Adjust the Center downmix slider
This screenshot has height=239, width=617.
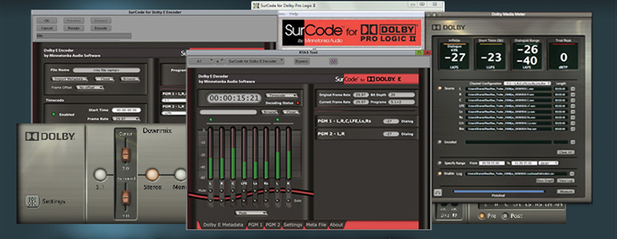125,154
